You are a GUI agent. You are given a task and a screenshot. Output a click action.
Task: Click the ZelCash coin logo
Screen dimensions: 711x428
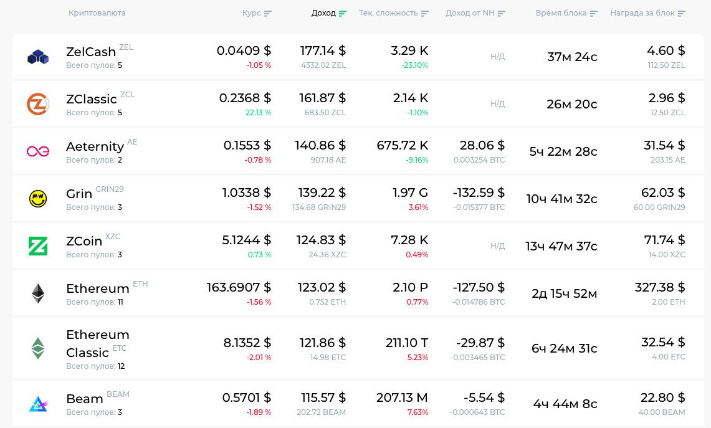38,57
